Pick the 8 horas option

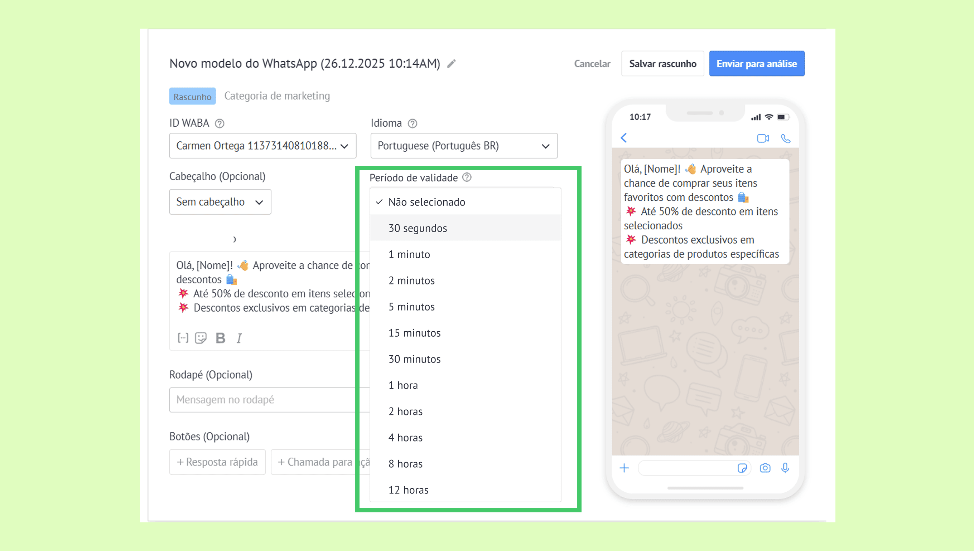coord(405,464)
